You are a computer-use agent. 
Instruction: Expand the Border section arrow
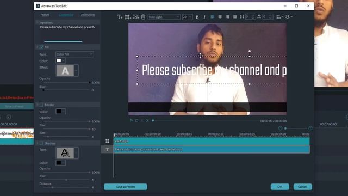pyautogui.click(x=38, y=105)
